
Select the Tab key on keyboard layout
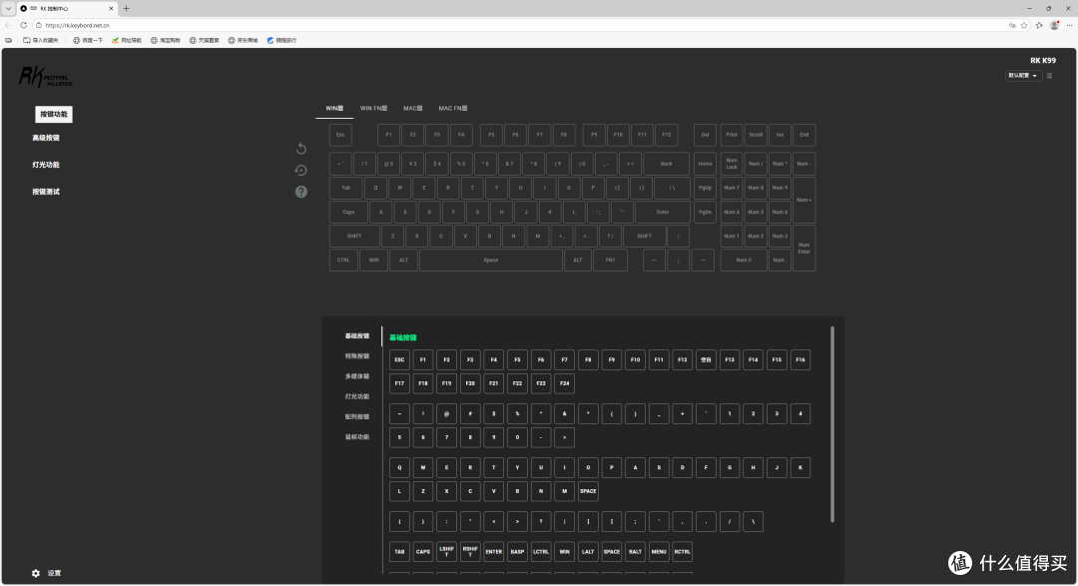pos(345,188)
